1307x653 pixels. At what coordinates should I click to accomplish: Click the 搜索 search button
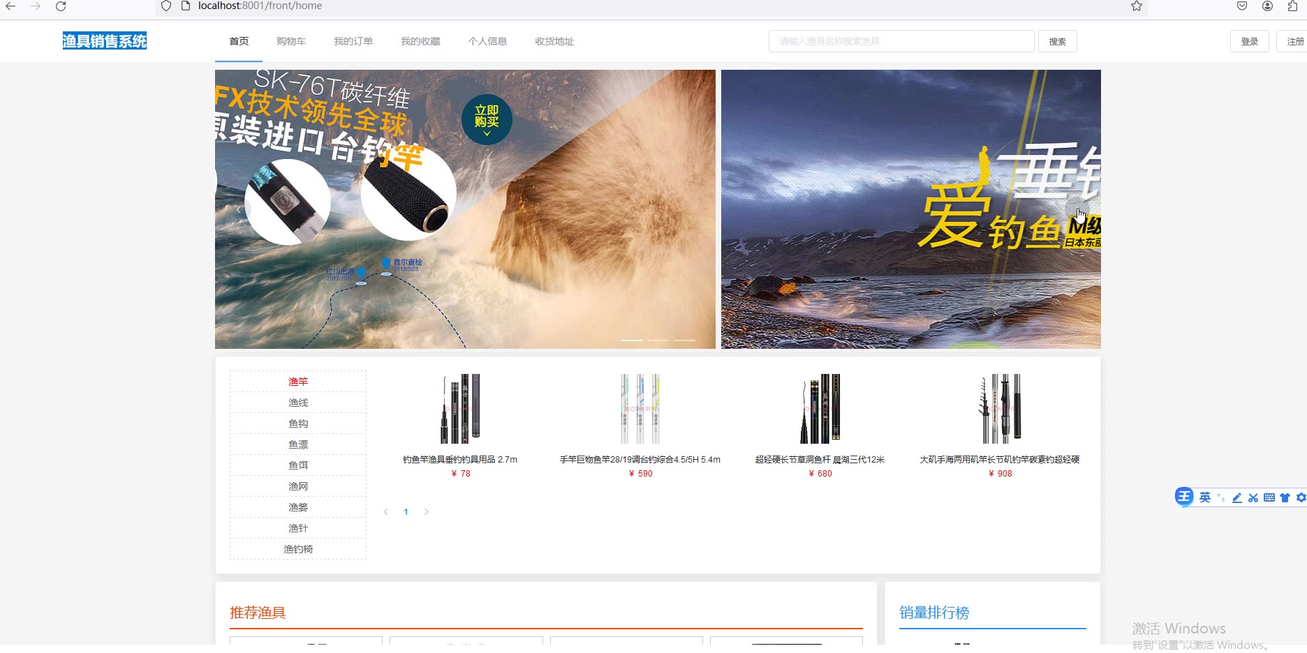click(x=1058, y=41)
